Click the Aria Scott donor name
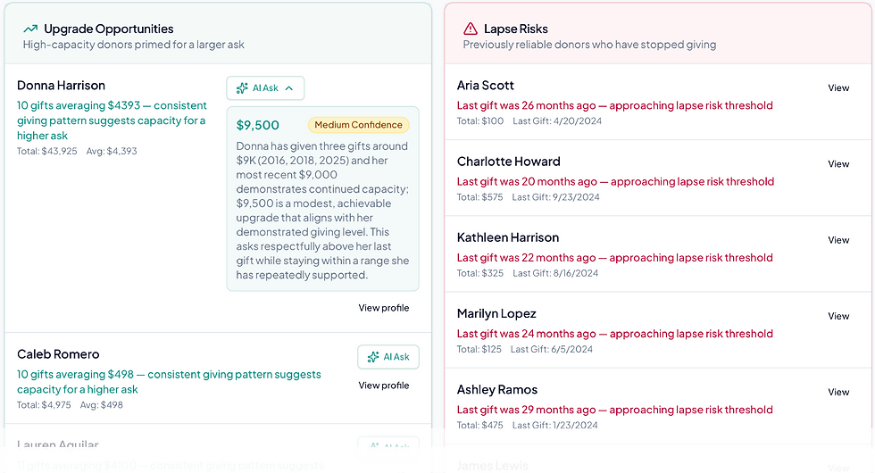 point(486,86)
